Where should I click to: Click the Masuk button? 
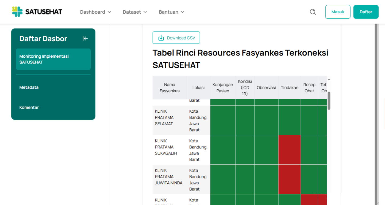[338, 12]
